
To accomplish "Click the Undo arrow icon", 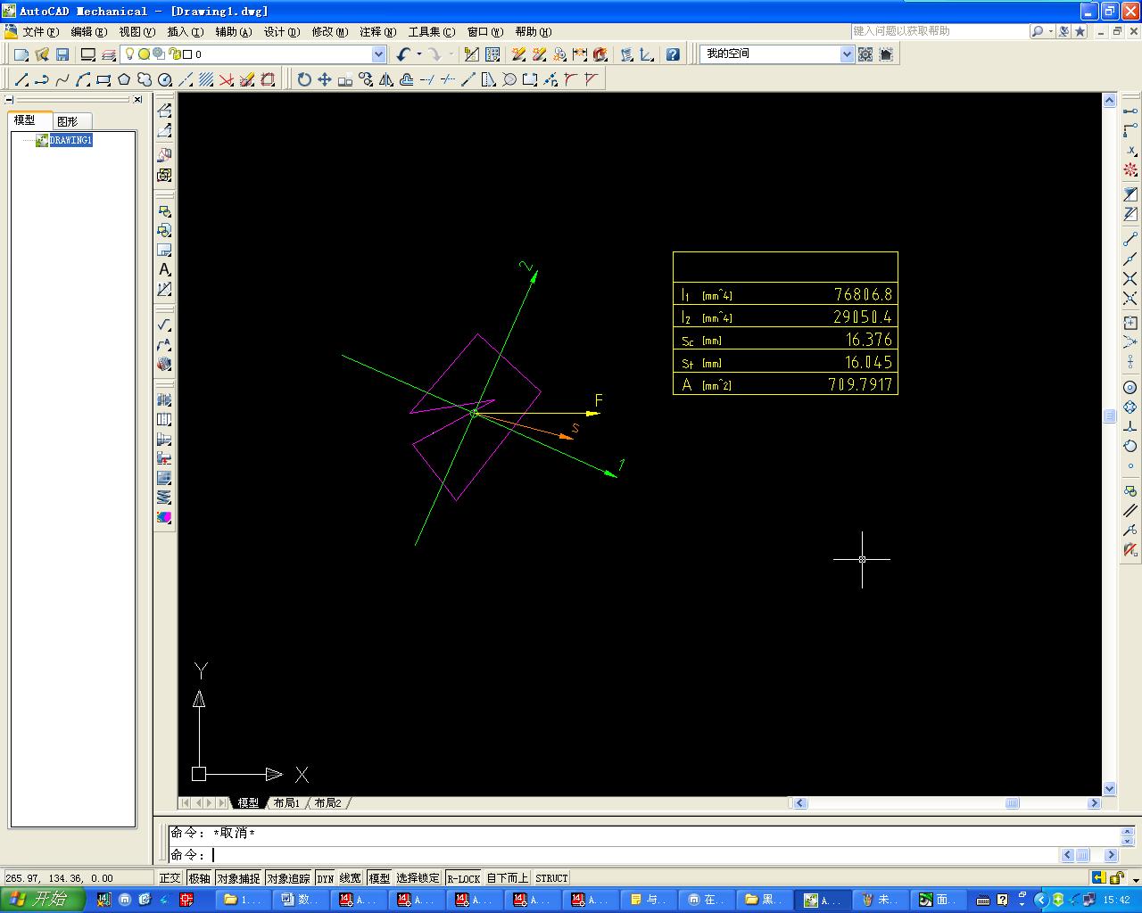I will pyautogui.click(x=404, y=54).
